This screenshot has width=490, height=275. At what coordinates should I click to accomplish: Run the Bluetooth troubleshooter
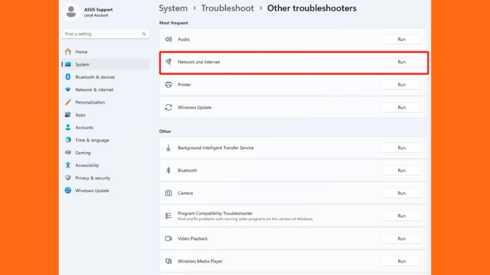402,170
